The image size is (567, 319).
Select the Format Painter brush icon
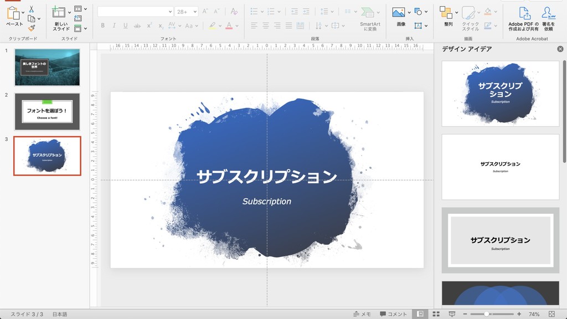(x=32, y=28)
